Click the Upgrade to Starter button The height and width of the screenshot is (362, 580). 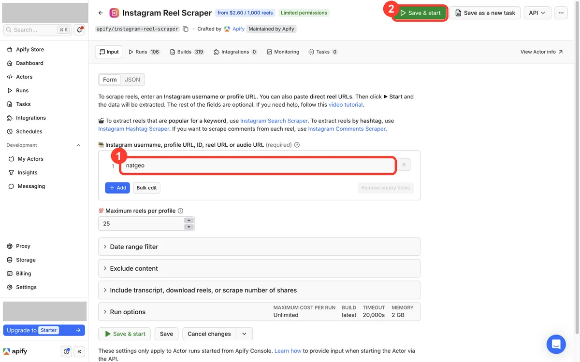click(x=44, y=330)
